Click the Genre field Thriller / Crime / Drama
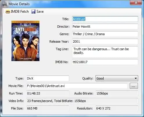Image resolution: width=144 pixels, height=117 pixels. coord(105,34)
